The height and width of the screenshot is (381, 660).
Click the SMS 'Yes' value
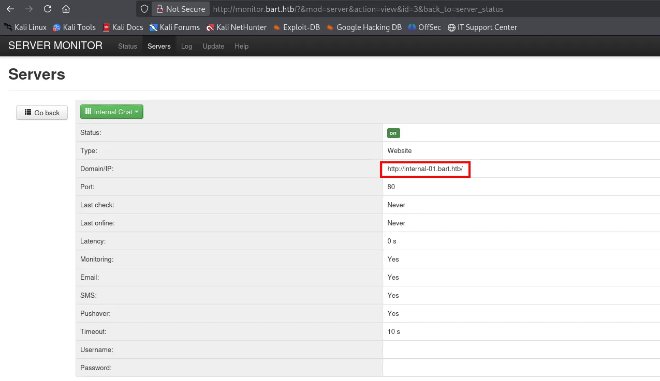coord(393,295)
